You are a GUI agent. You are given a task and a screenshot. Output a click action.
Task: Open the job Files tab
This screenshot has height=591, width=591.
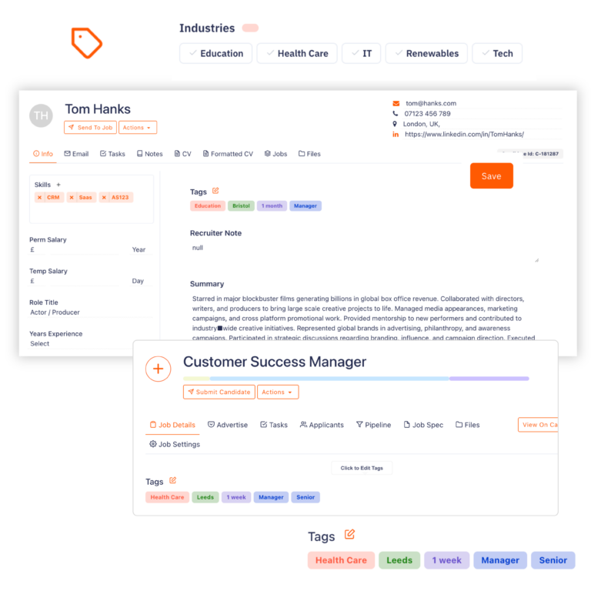tap(467, 425)
